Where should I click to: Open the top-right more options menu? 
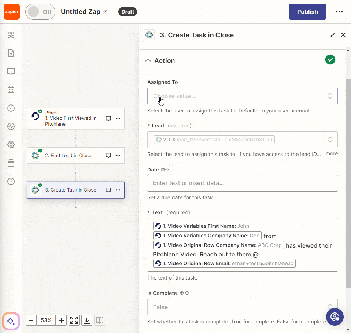click(x=339, y=12)
